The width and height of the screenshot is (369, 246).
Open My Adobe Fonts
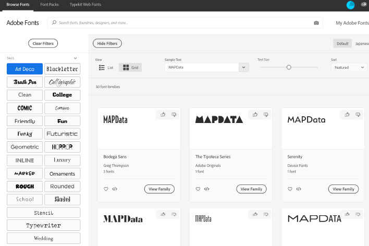click(352, 23)
